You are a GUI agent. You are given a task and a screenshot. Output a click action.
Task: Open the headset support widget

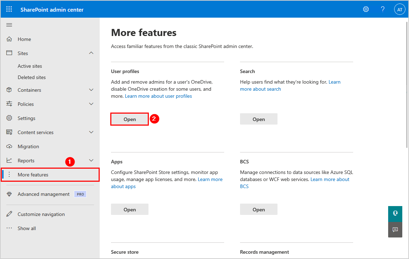[395, 213]
